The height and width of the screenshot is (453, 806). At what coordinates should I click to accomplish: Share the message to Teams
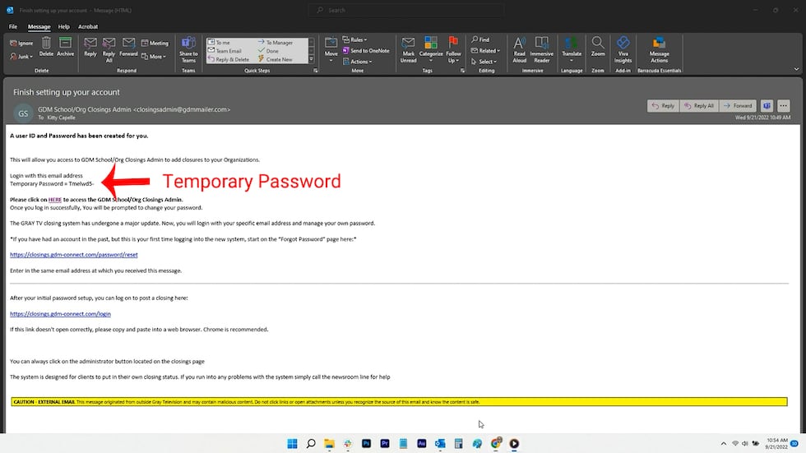(x=188, y=49)
